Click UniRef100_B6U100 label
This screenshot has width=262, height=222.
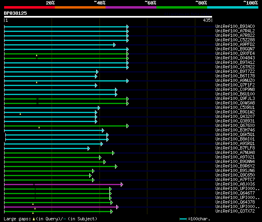pos(235,94)
